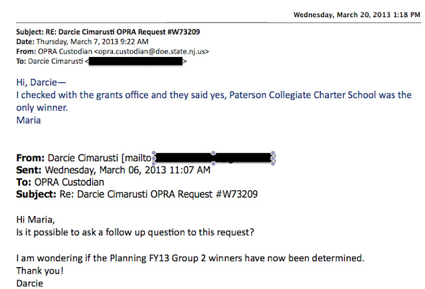The width and height of the screenshot is (425, 289).
Task: Click the 'Darcie' signature at the bottom
Action: [x=29, y=283]
